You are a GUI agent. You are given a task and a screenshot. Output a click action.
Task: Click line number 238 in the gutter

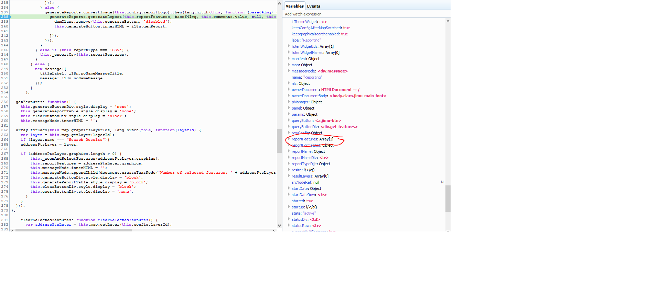point(4,16)
